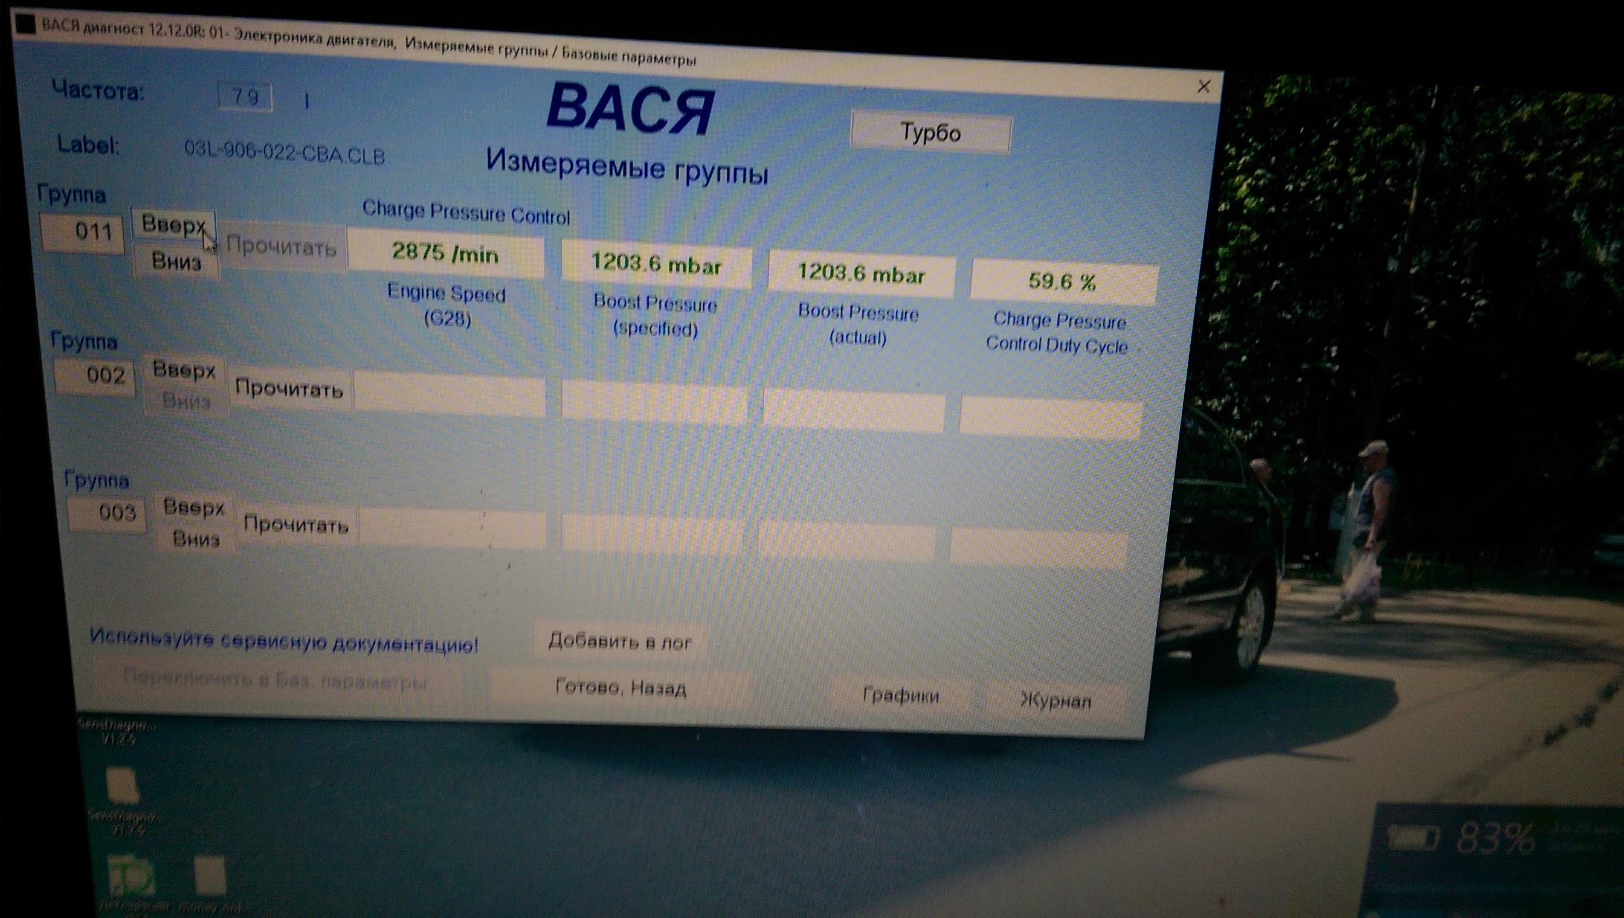Focus the group 011 number field
Viewport: 1624px width, 918px height.
click(83, 233)
